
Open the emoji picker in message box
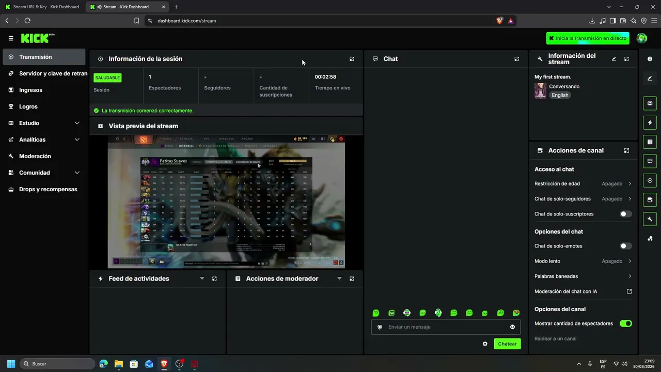click(x=512, y=327)
